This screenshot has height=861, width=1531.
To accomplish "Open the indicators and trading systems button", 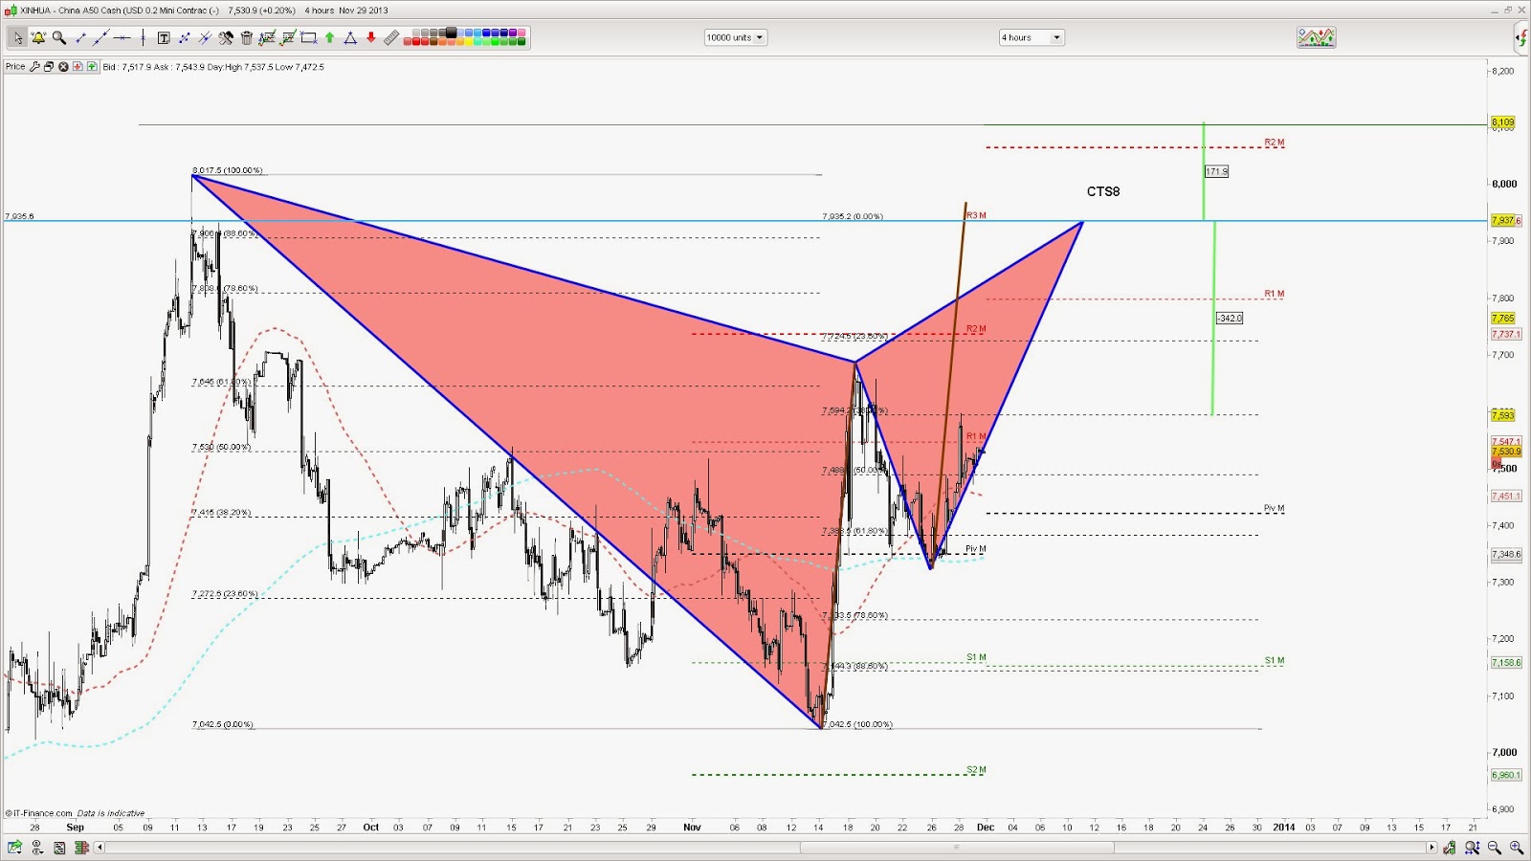I will tap(1316, 37).
